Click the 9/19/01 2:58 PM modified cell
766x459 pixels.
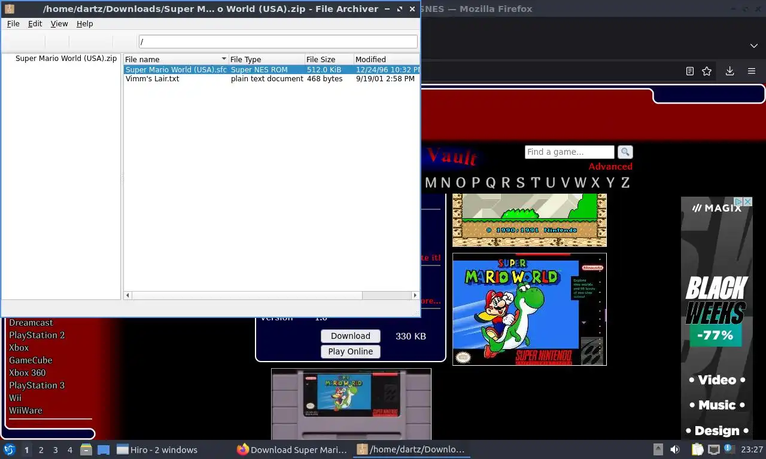tap(385, 79)
